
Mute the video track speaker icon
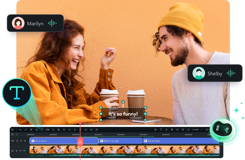pos(21,151)
